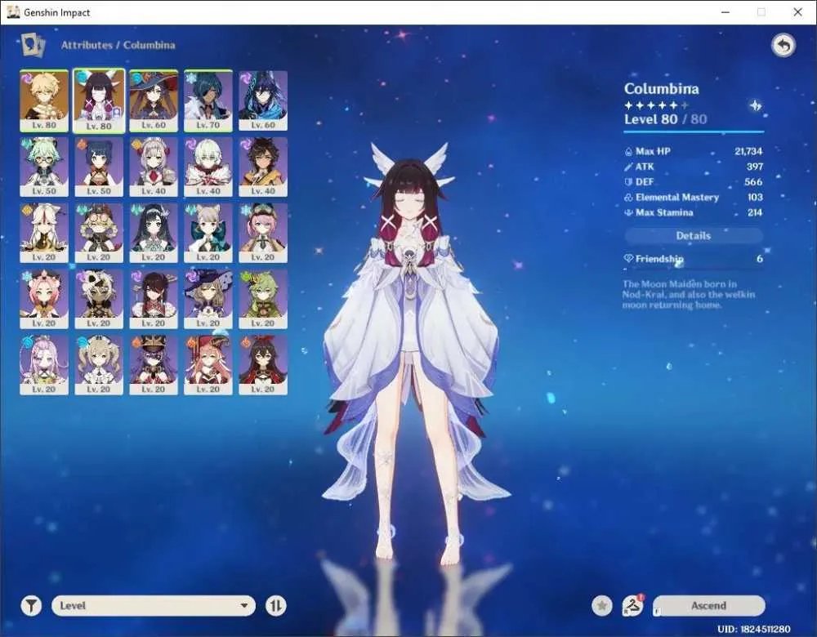Click the Details button
817x637 pixels.
click(694, 236)
